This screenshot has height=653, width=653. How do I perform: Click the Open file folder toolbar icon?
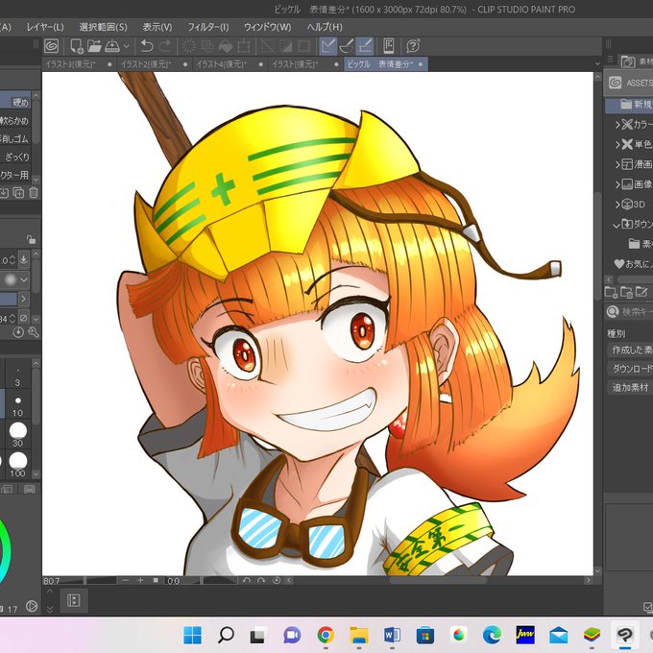(x=94, y=46)
